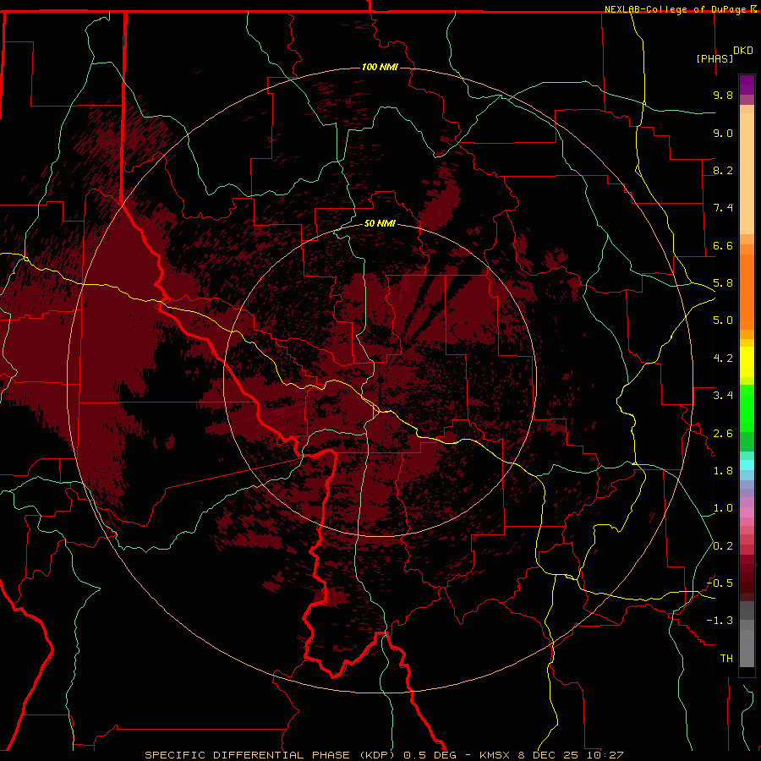Pick the cyan segment of color bar
This screenshot has height=761, width=761.
click(x=747, y=465)
